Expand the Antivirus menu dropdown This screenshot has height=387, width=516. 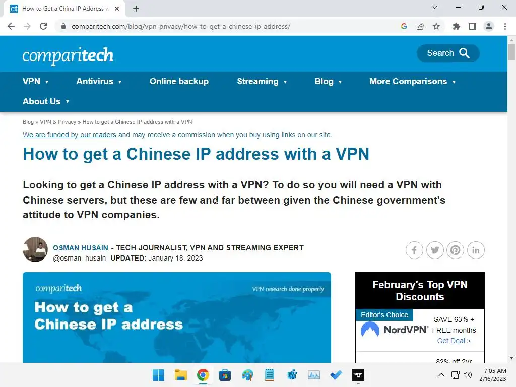[99, 81]
